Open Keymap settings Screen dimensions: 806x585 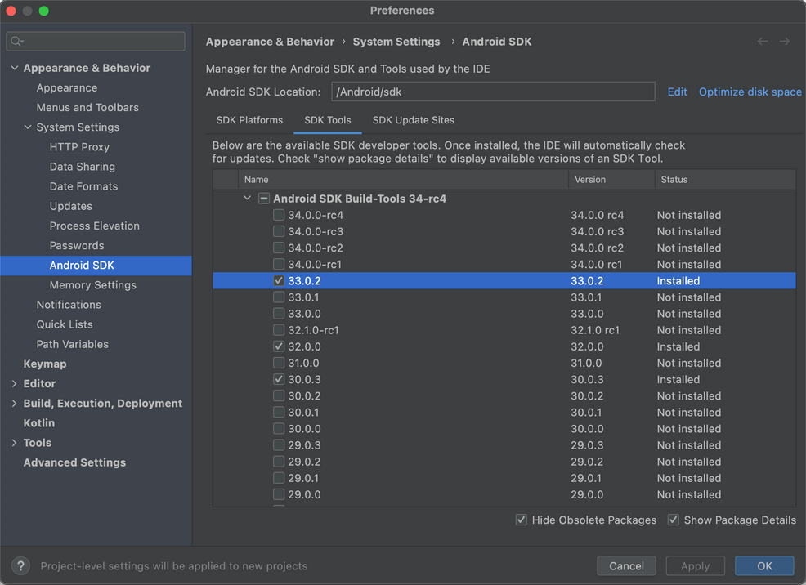pyautogui.click(x=45, y=364)
